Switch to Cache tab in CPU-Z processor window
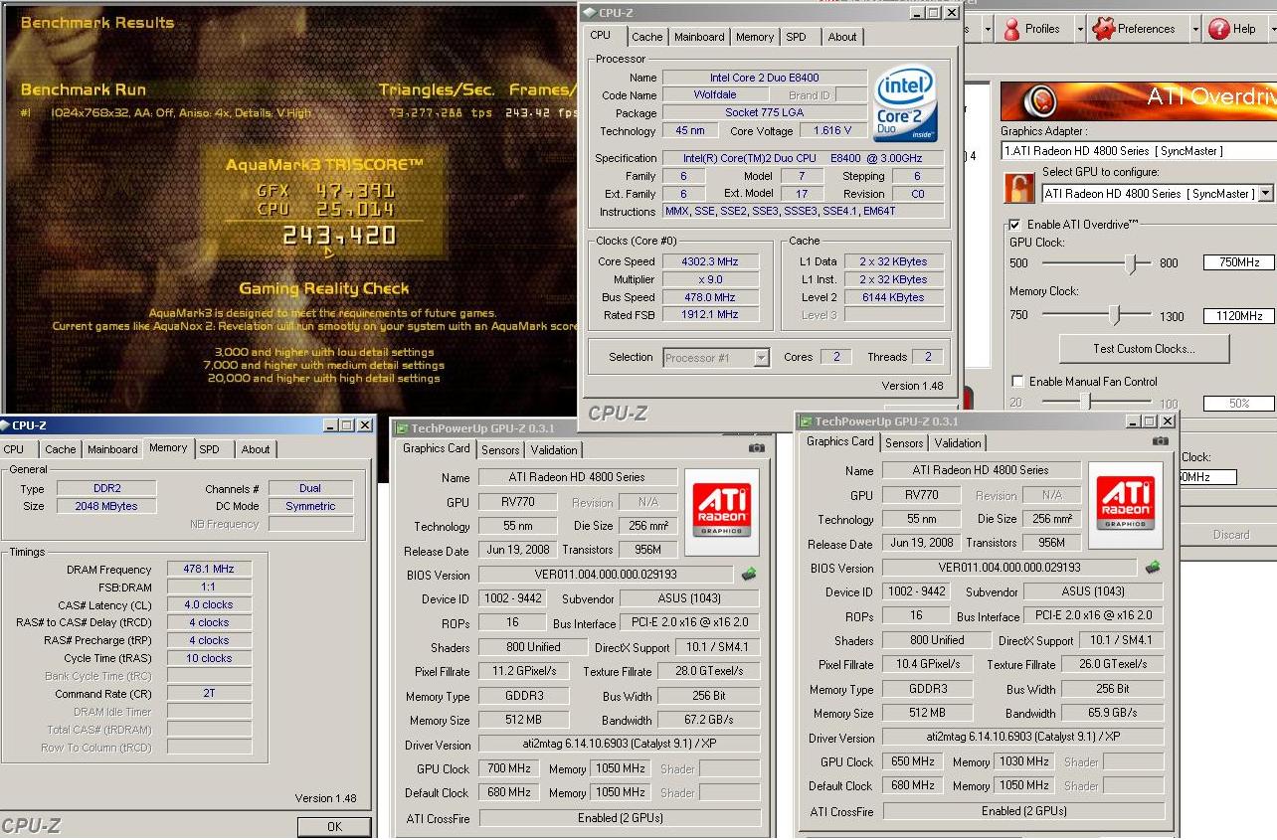Screen dimensions: 1277x840 pos(647,37)
